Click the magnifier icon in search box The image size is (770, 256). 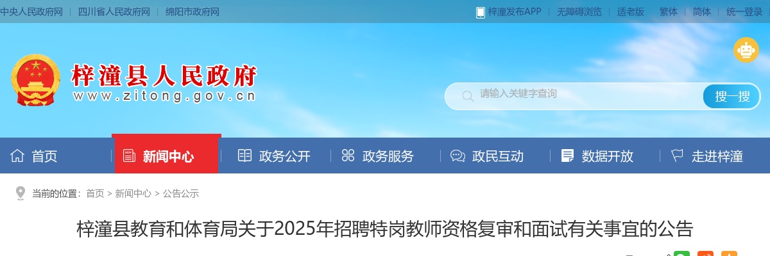point(468,97)
